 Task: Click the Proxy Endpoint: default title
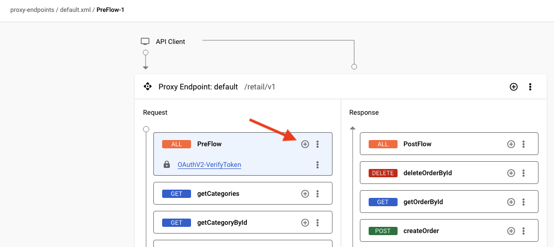[x=198, y=87]
